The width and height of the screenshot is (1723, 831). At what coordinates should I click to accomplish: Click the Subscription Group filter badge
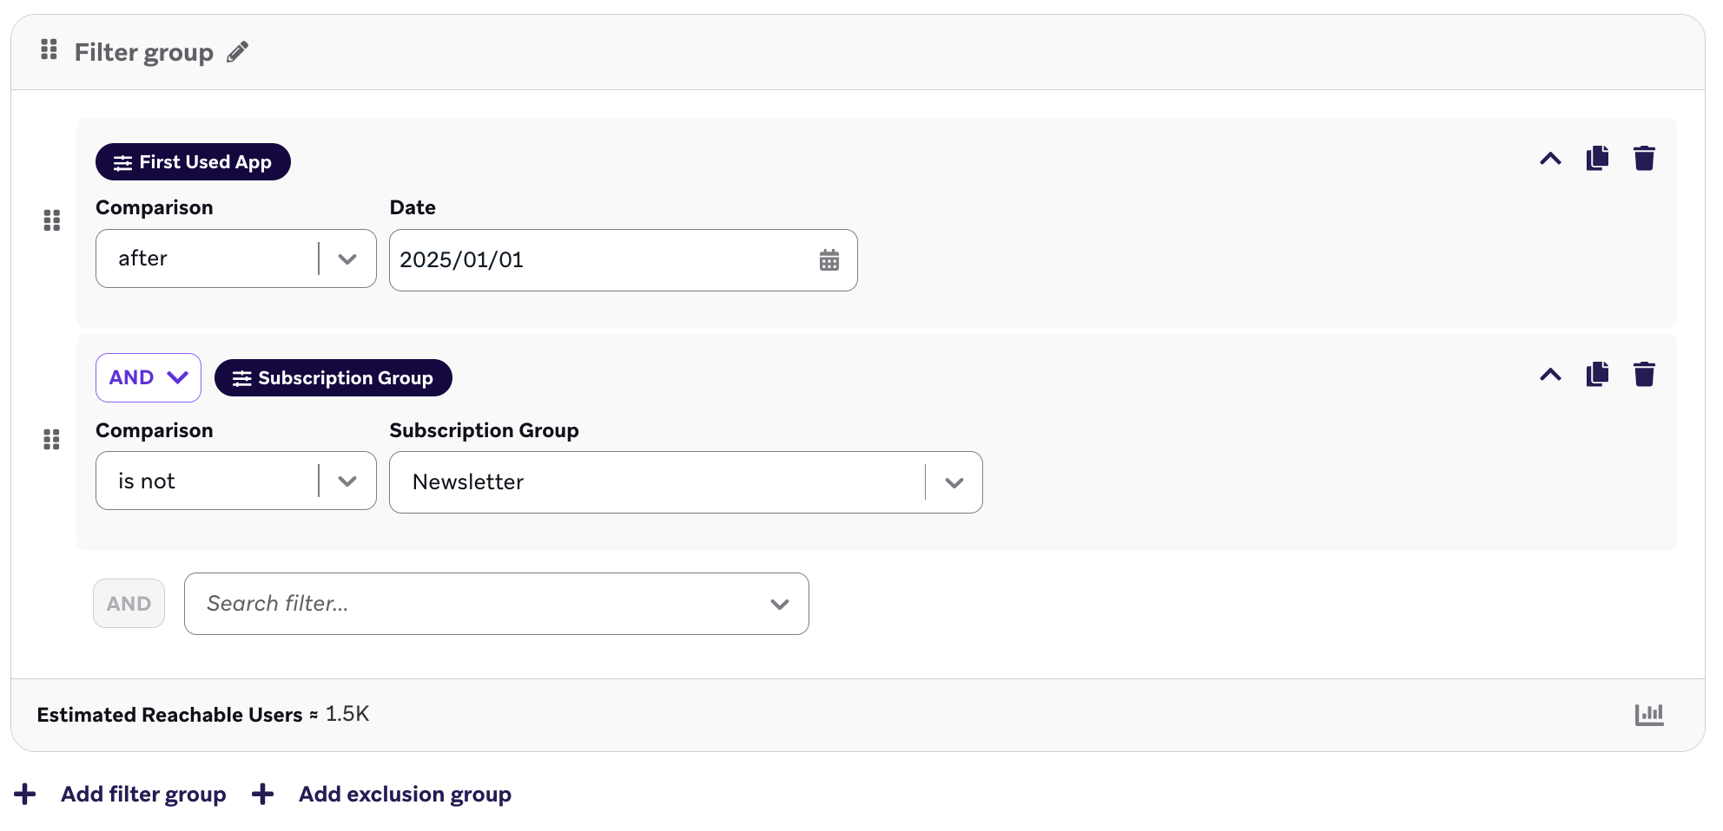point(333,378)
